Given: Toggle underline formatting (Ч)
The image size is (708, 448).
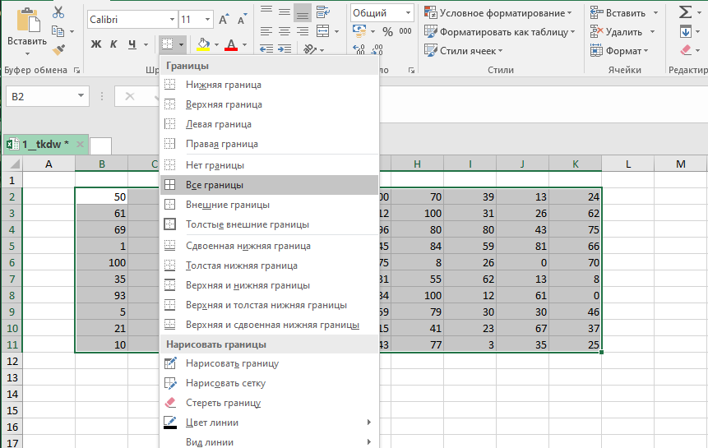Looking at the screenshot, I should tap(132, 44).
